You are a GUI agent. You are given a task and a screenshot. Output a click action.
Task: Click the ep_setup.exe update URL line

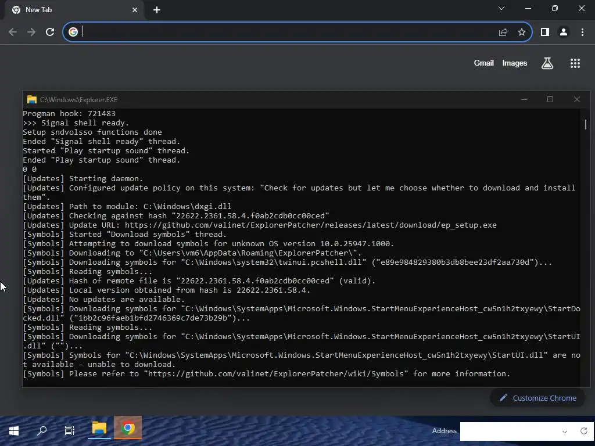[x=260, y=225]
